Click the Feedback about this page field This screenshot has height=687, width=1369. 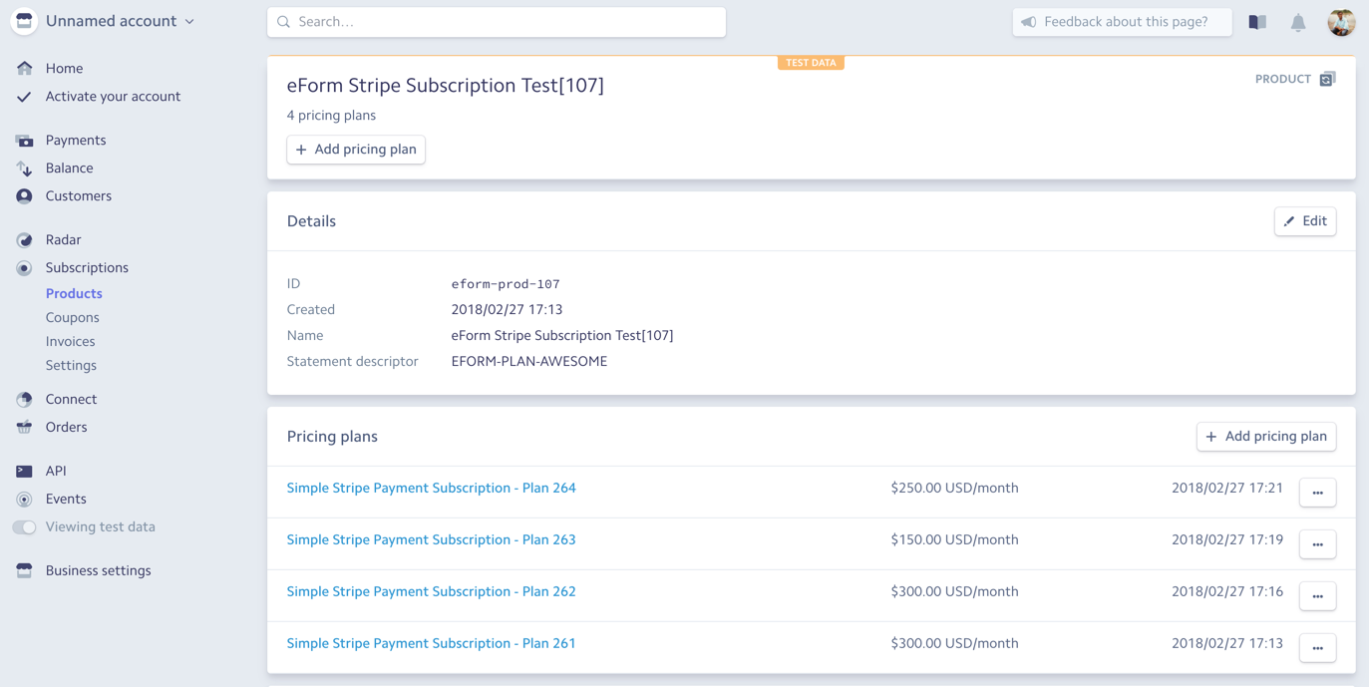point(1123,22)
